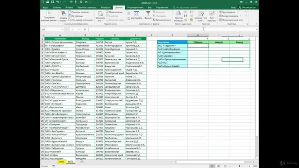The height and width of the screenshot is (168, 299).
Task: Click Из таблицы in the ribbon
Action: coord(76,16)
